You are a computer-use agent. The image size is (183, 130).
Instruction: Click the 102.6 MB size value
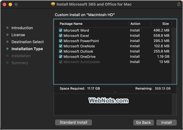click(x=162, y=46)
